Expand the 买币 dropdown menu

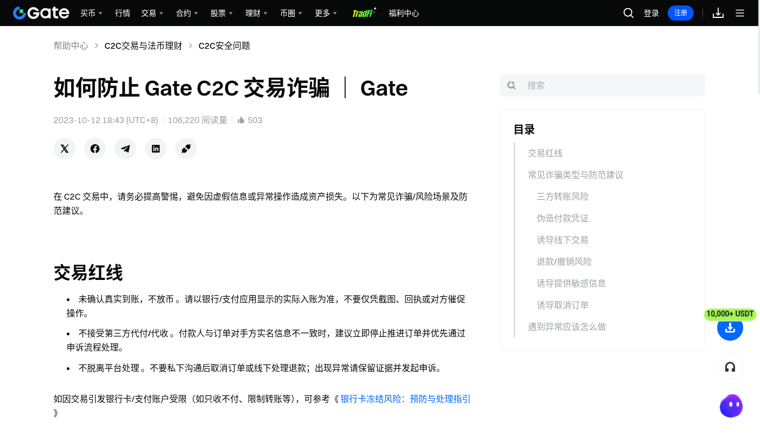(x=91, y=13)
